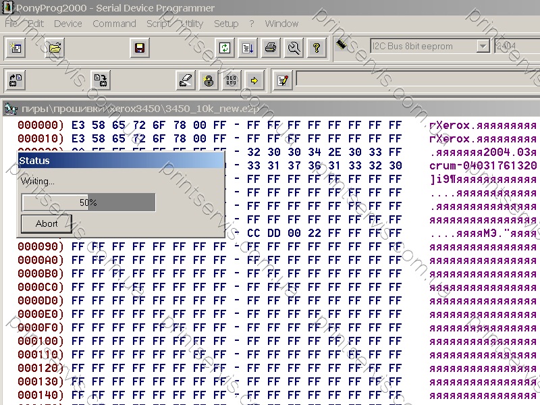Viewport: 540px width, 405px height.
Task: Open the Command menu
Action: pos(114,24)
